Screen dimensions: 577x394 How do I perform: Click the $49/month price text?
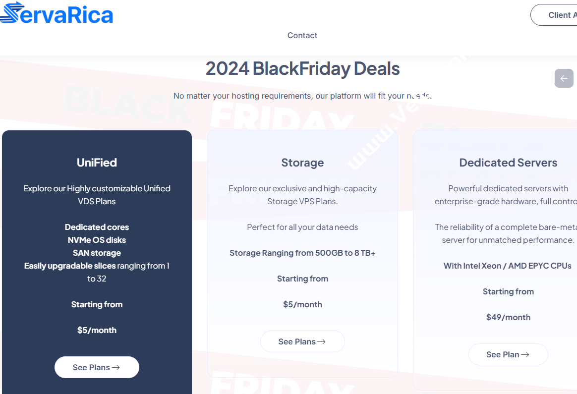pos(508,317)
